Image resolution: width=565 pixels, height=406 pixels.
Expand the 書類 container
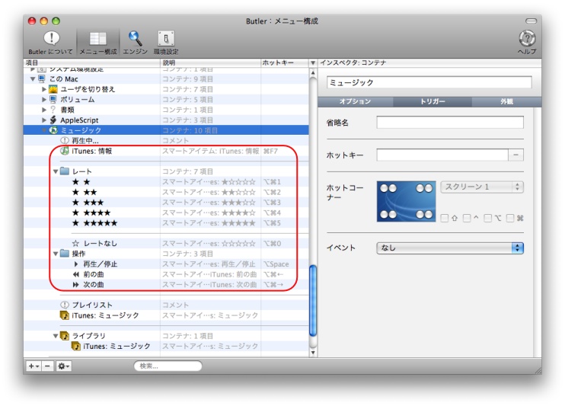tap(44, 110)
